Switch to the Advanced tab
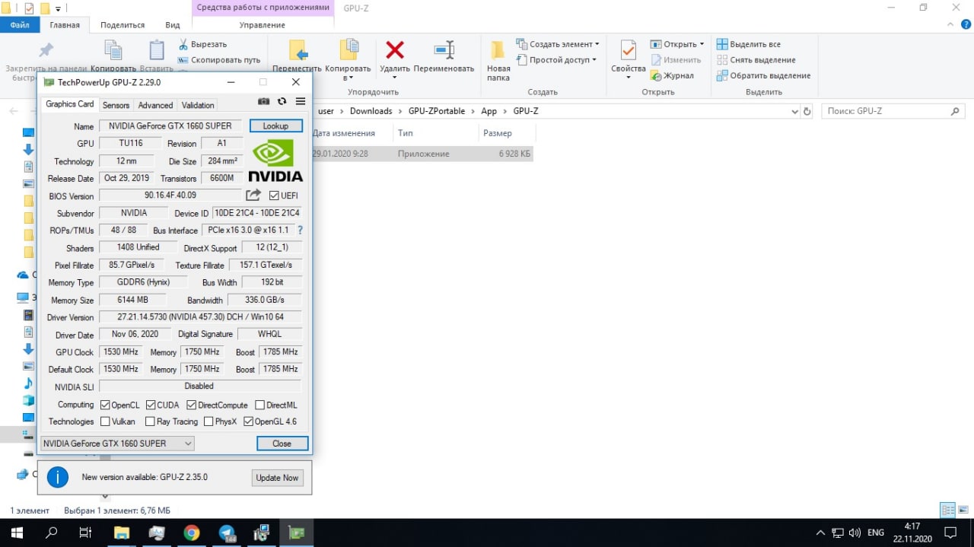The image size is (974, 547). (155, 105)
